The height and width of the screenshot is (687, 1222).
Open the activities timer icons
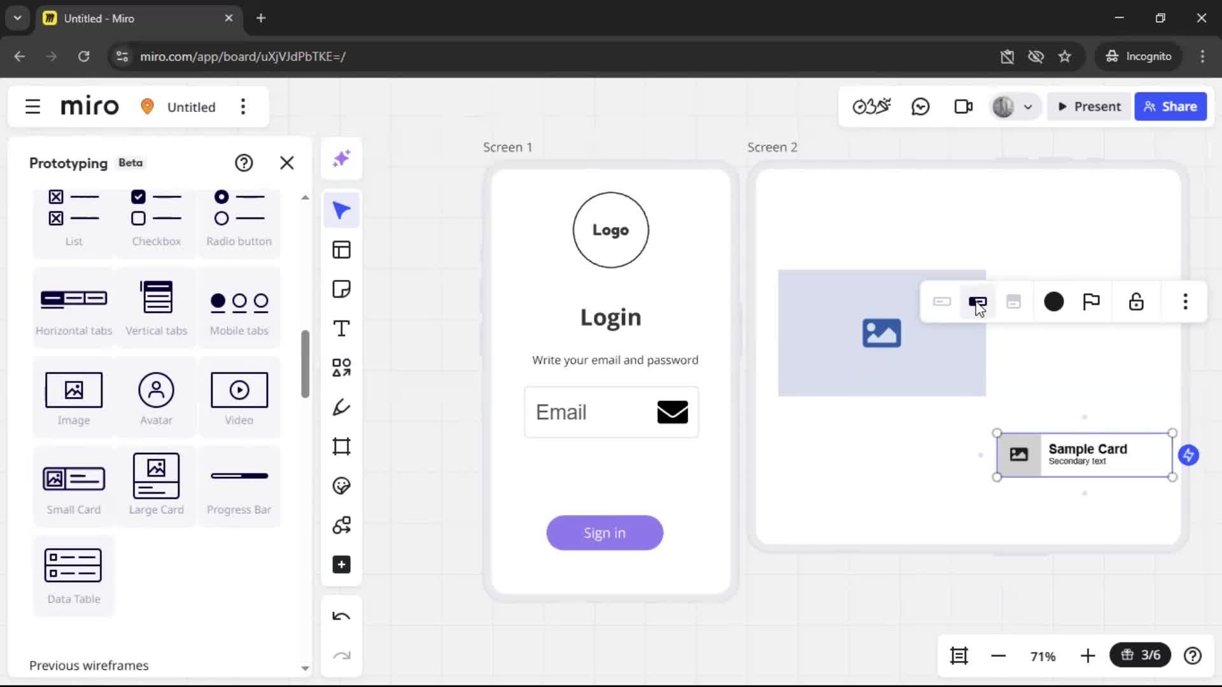(x=871, y=107)
